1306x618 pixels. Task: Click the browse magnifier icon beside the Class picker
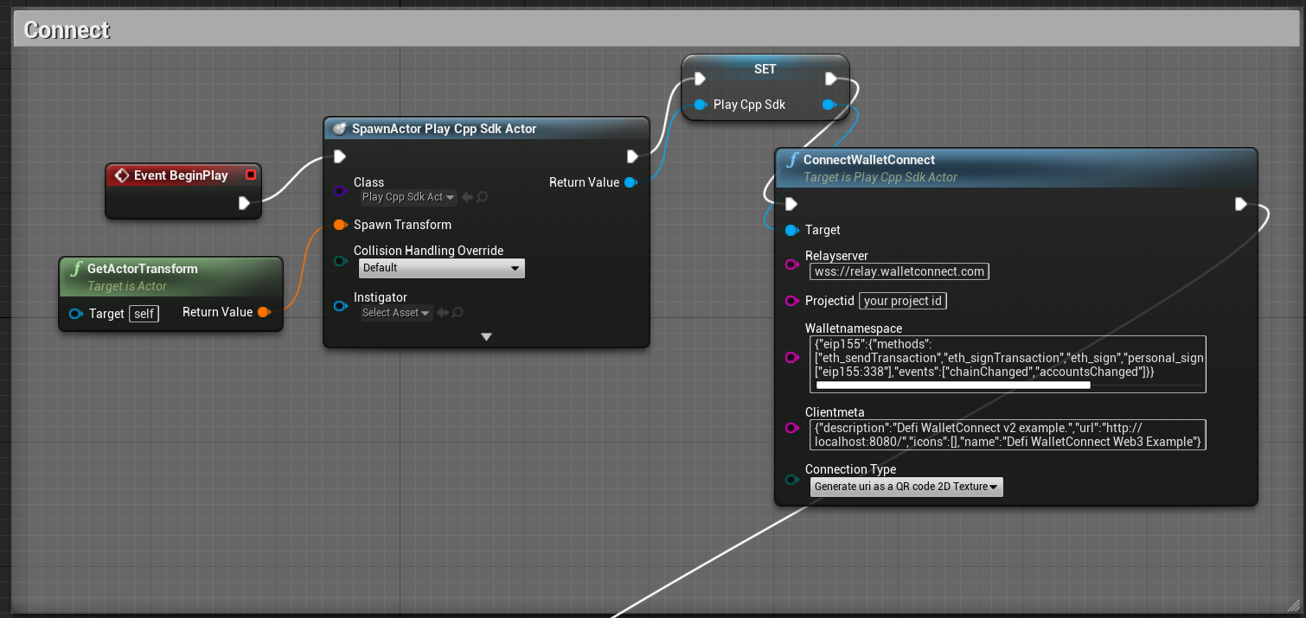(482, 197)
